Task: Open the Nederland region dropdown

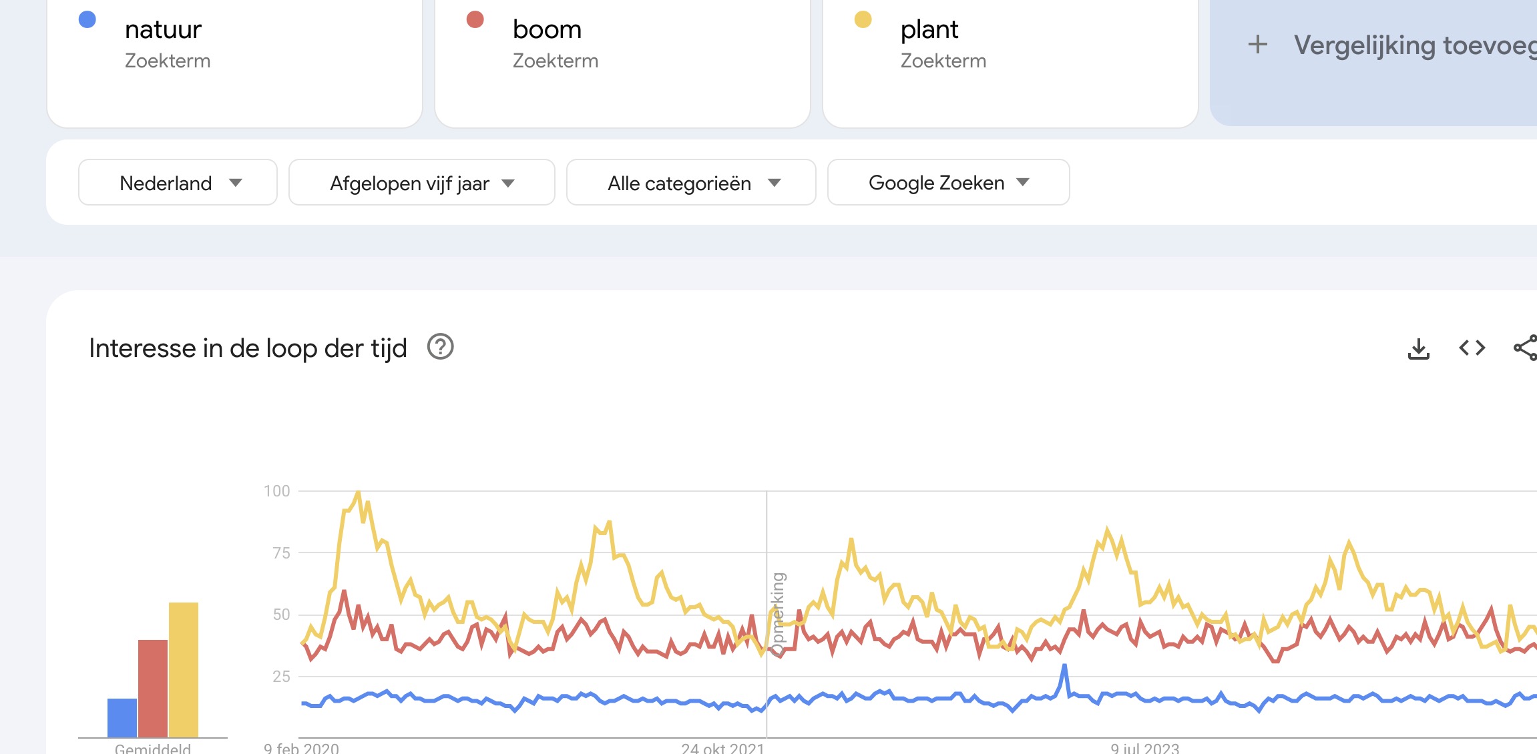Action: click(178, 183)
